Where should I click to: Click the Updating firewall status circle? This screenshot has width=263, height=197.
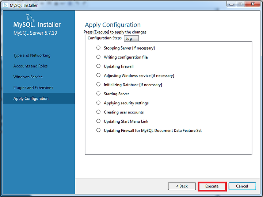[98, 66]
